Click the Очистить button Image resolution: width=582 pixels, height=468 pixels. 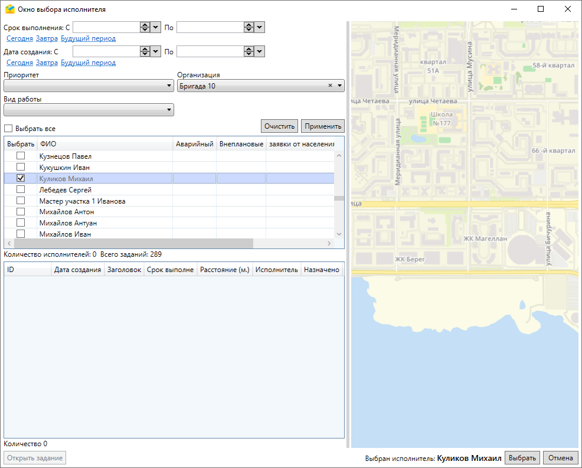tap(279, 126)
